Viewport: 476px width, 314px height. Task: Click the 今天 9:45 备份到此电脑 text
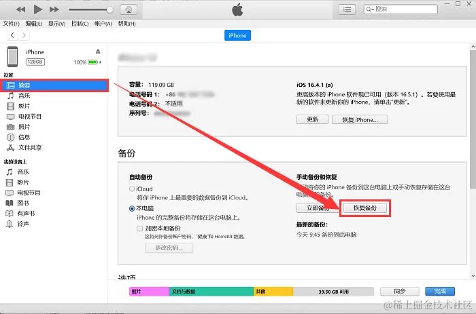point(326,235)
